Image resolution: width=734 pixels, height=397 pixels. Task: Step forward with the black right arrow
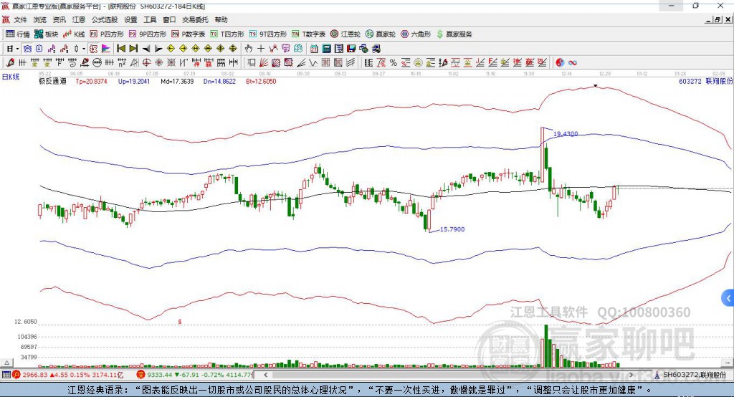coord(158,49)
